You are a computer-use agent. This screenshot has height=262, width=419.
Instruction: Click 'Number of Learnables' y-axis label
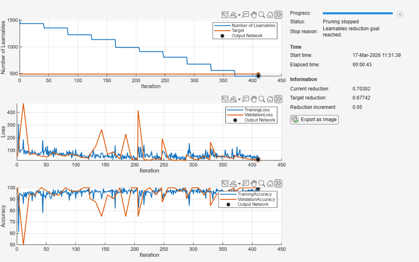pos(3,47)
